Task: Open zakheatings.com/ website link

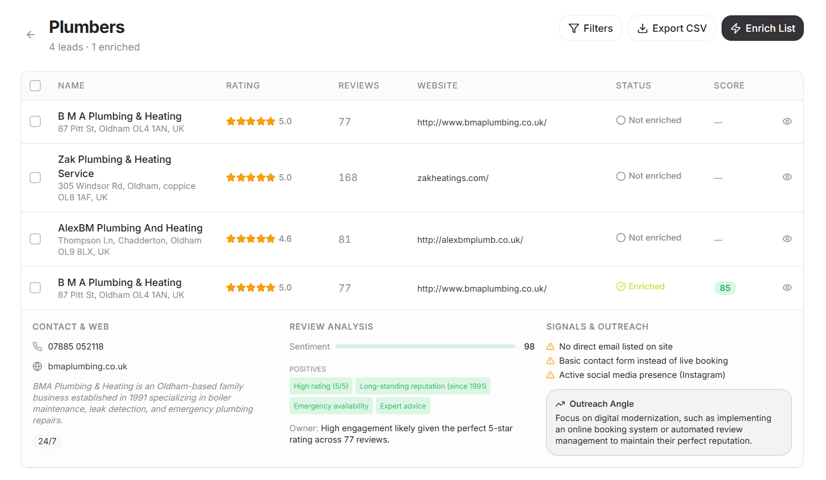Action: point(453,178)
